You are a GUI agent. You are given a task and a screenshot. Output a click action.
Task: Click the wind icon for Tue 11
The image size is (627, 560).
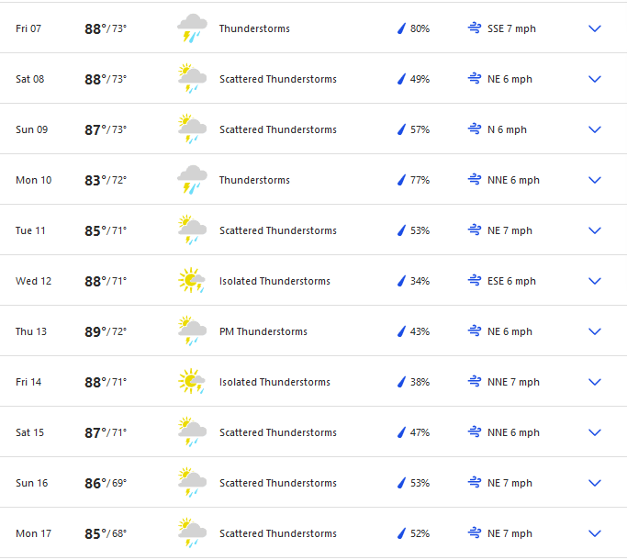coord(475,230)
